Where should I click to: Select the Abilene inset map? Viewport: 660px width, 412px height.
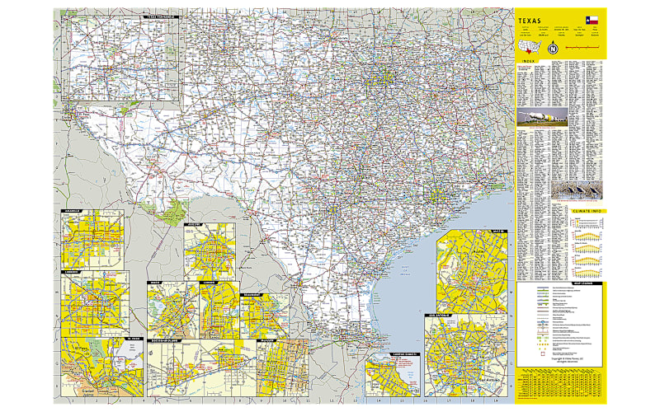(x=210, y=251)
